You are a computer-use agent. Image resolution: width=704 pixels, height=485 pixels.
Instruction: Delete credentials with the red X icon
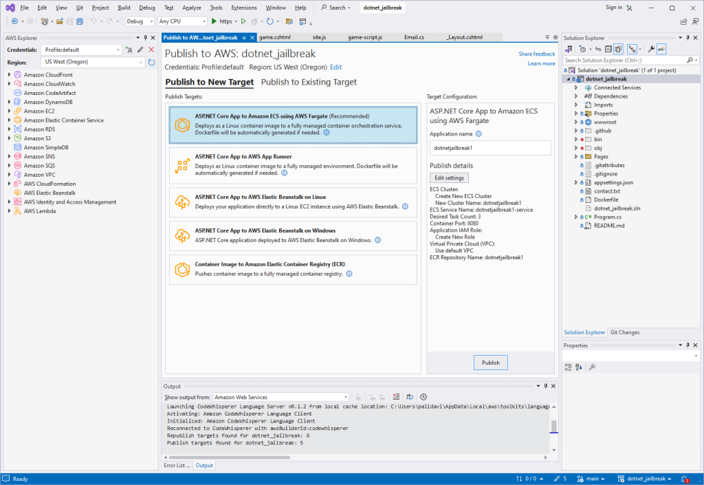[153, 50]
